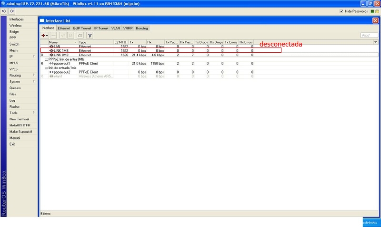Toggle the Hide Passwords checkbox
Image resolution: width=381 pixels, height=227 pixels.
[341, 11]
